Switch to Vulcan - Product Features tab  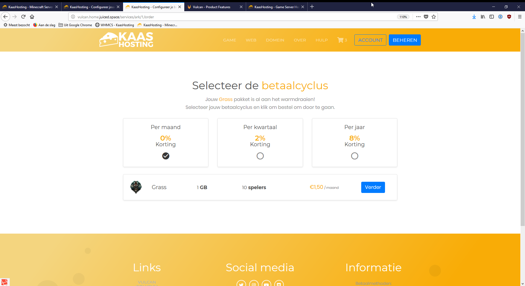pos(211,7)
